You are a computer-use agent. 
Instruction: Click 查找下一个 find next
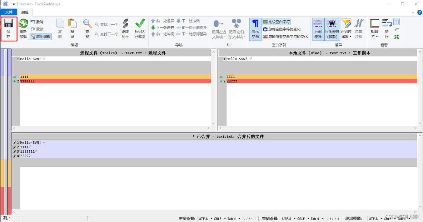click(106, 34)
